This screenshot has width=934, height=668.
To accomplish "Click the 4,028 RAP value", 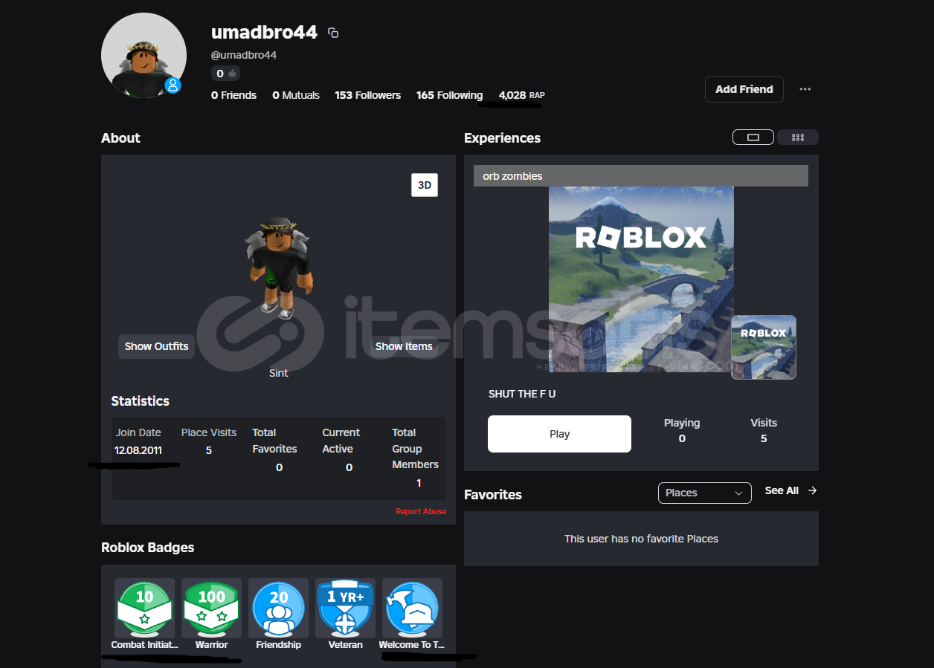I will pos(521,95).
